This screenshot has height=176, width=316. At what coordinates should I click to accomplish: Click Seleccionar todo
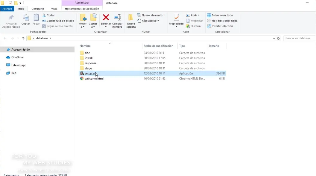(x=220, y=15)
